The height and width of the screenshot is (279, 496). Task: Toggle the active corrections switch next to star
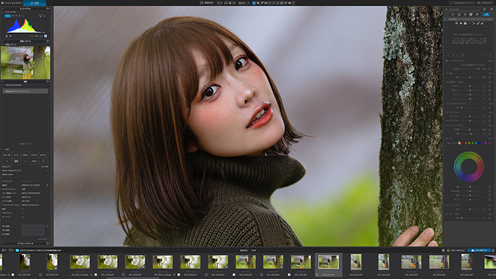click(x=491, y=9)
